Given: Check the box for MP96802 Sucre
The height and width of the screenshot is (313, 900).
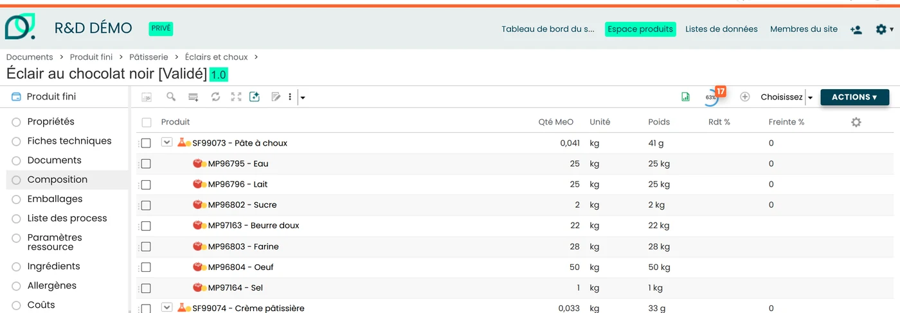Looking at the screenshot, I should pos(146,205).
